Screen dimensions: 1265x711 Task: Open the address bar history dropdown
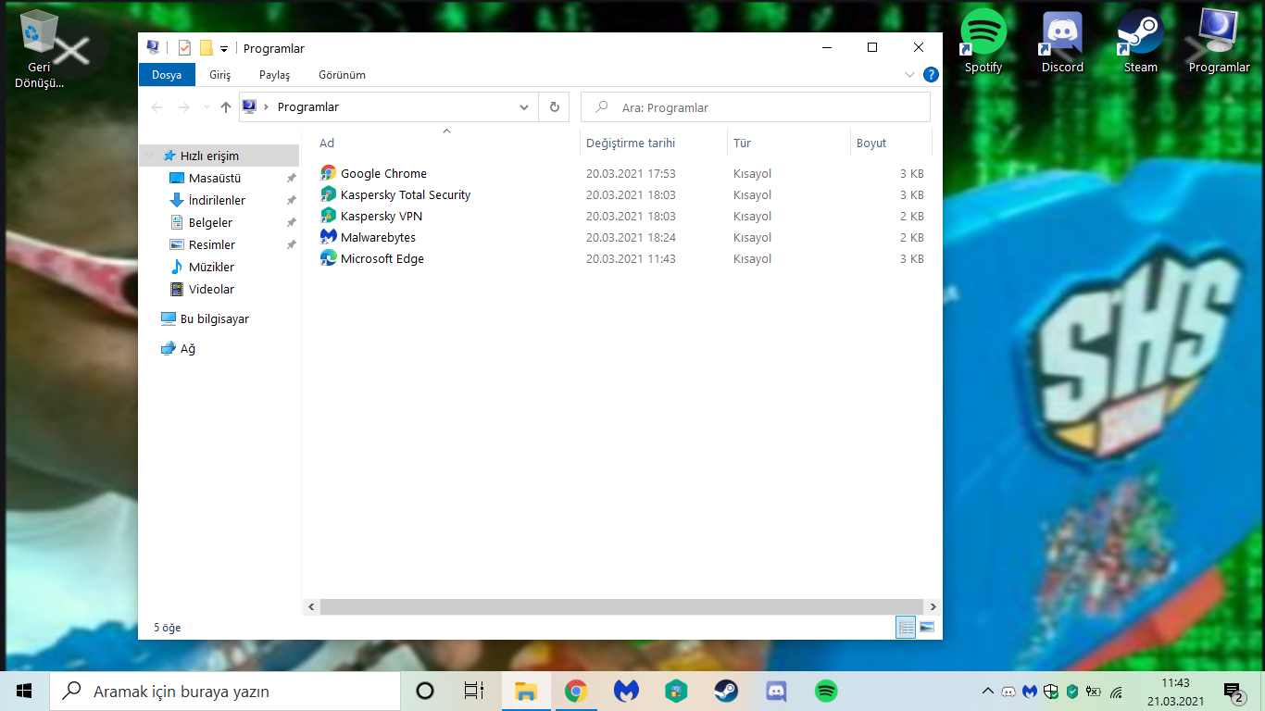coord(525,107)
